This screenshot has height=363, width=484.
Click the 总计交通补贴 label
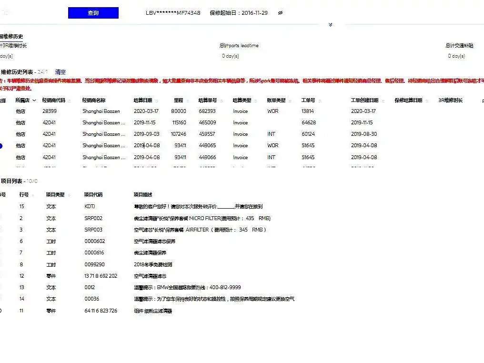[x=459, y=45]
